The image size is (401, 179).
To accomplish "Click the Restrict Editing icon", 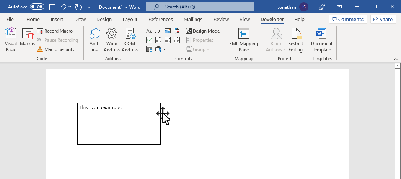I will [295, 40].
